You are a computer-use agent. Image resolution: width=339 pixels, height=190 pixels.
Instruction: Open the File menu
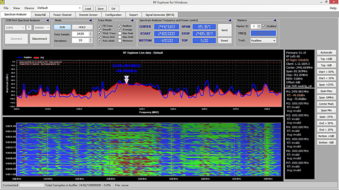6,8
